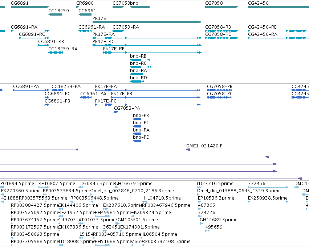Image resolution: width=309 pixels, height=247 pixels.
Task: Open the CG18259-RA transcript label
Action: click(x=63, y=49)
